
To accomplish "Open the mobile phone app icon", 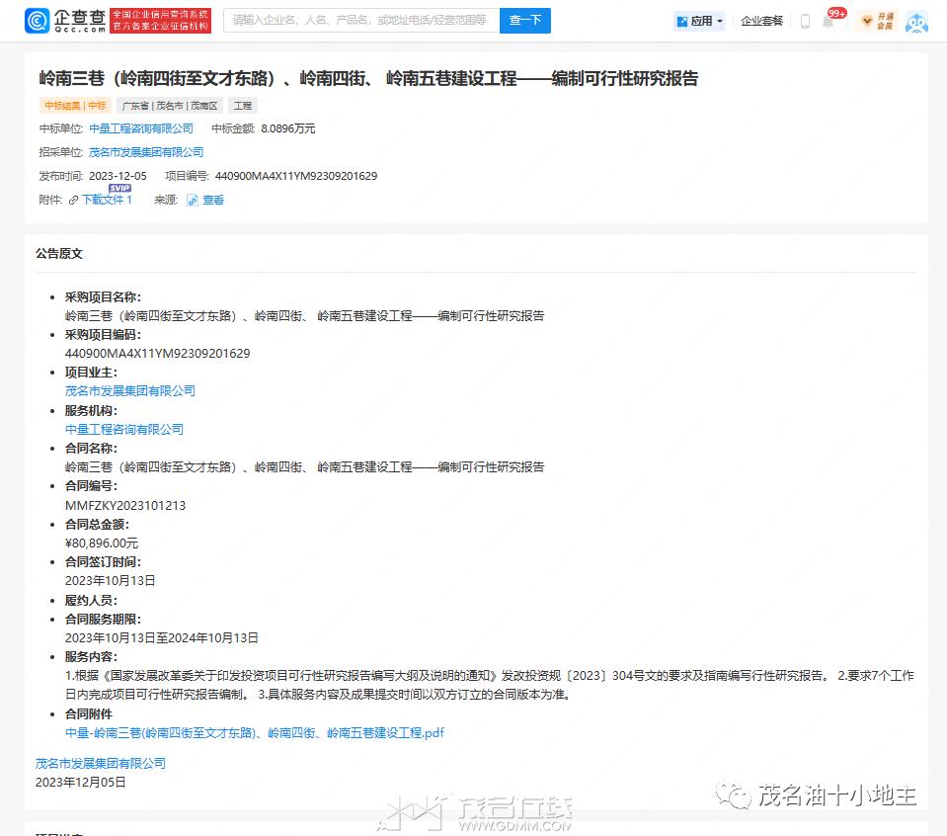I will [805, 21].
